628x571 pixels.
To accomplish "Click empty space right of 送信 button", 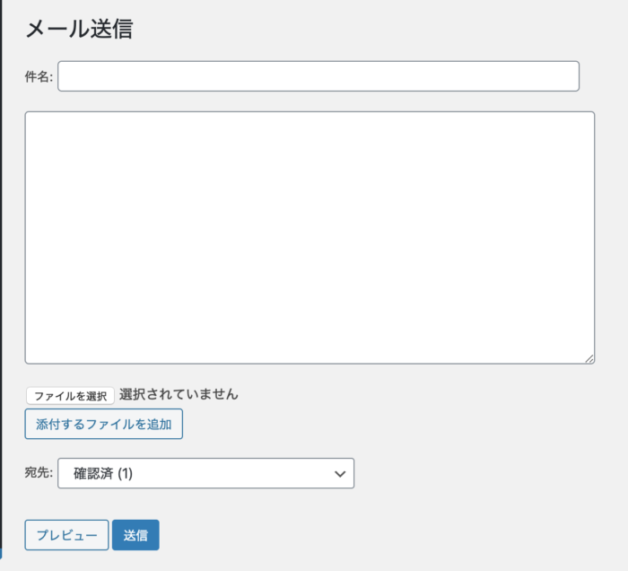I will 359,535.
